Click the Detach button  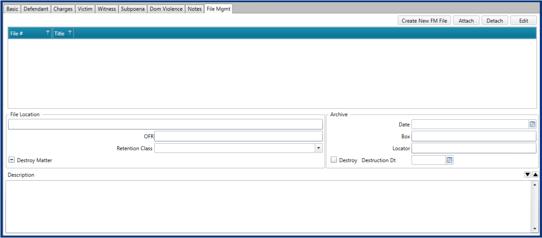click(x=495, y=21)
